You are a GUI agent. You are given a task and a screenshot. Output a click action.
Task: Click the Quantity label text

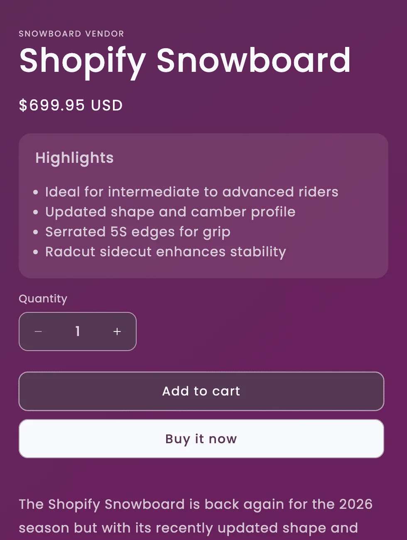pos(43,299)
